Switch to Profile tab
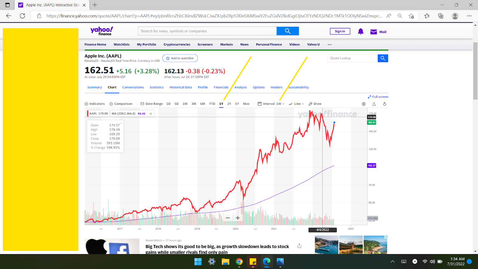 tap(203, 88)
